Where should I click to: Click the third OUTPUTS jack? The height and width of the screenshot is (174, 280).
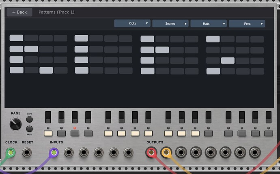181,153
